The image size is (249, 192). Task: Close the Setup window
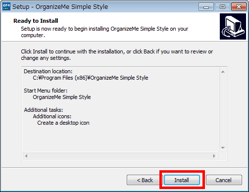click(239, 7)
